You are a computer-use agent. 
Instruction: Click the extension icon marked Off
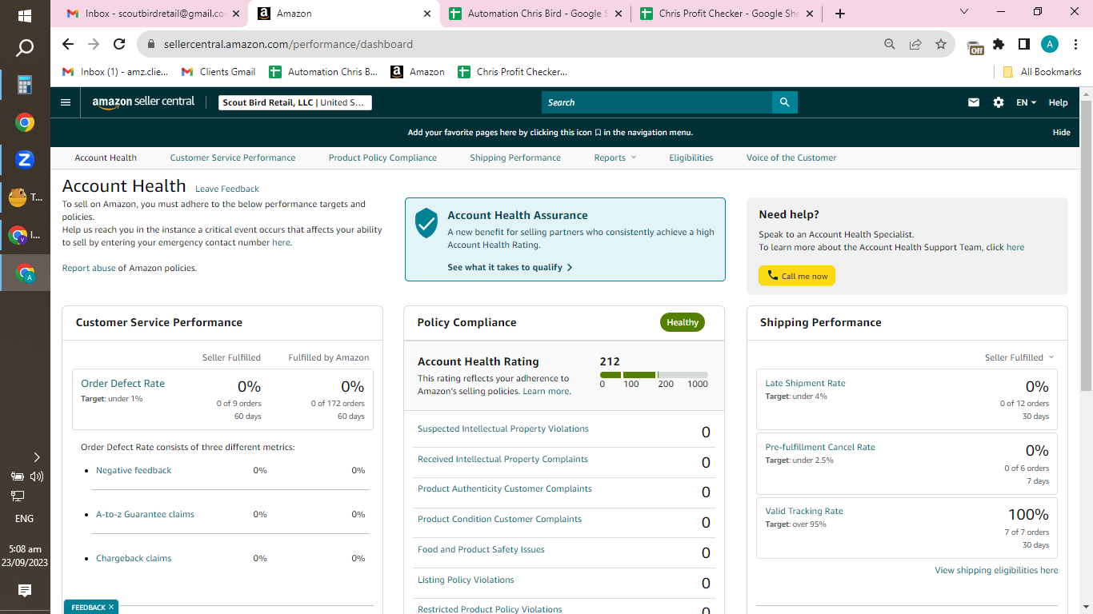point(975,46)
